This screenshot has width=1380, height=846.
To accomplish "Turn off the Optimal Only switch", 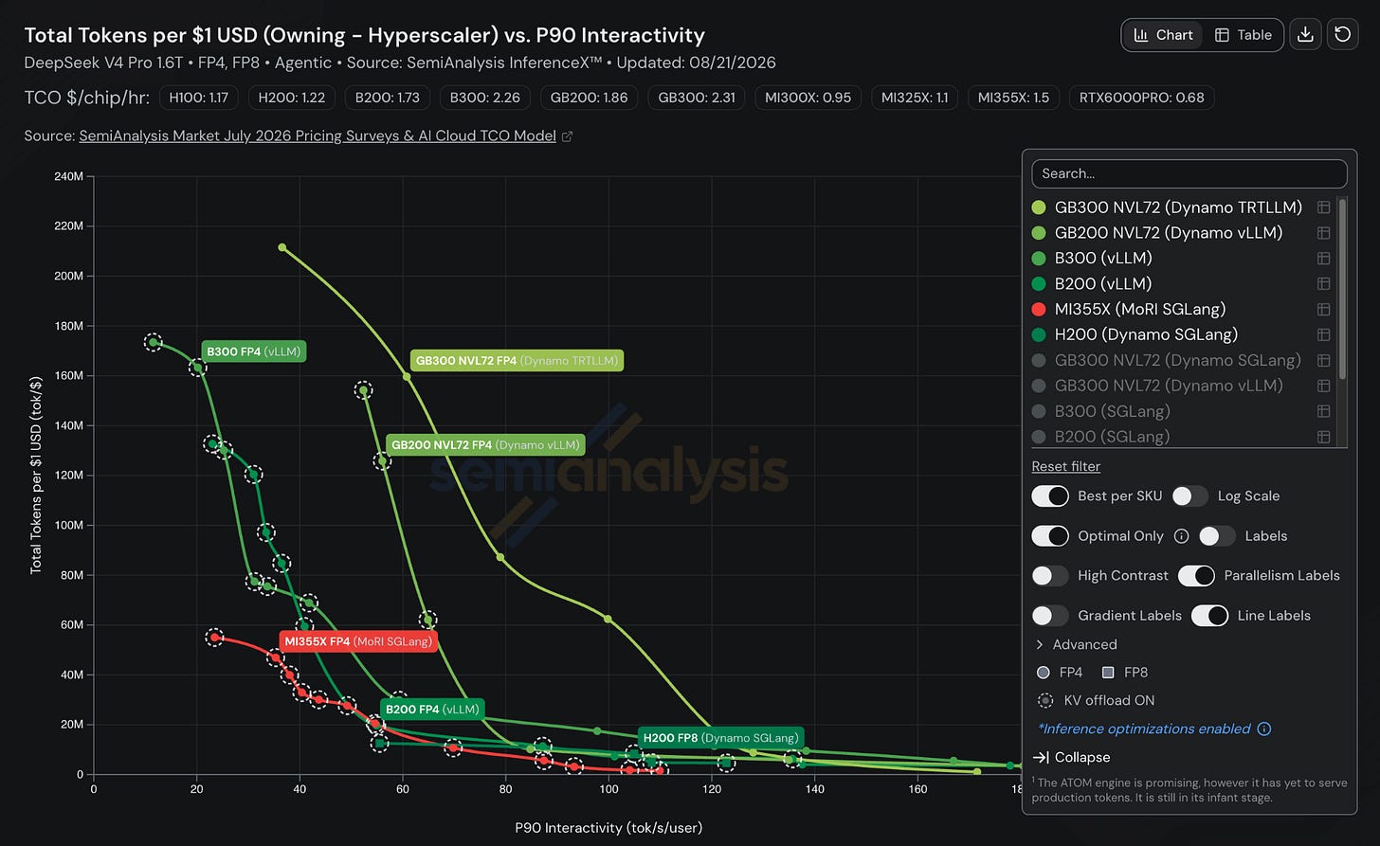I will point(1050,536).
